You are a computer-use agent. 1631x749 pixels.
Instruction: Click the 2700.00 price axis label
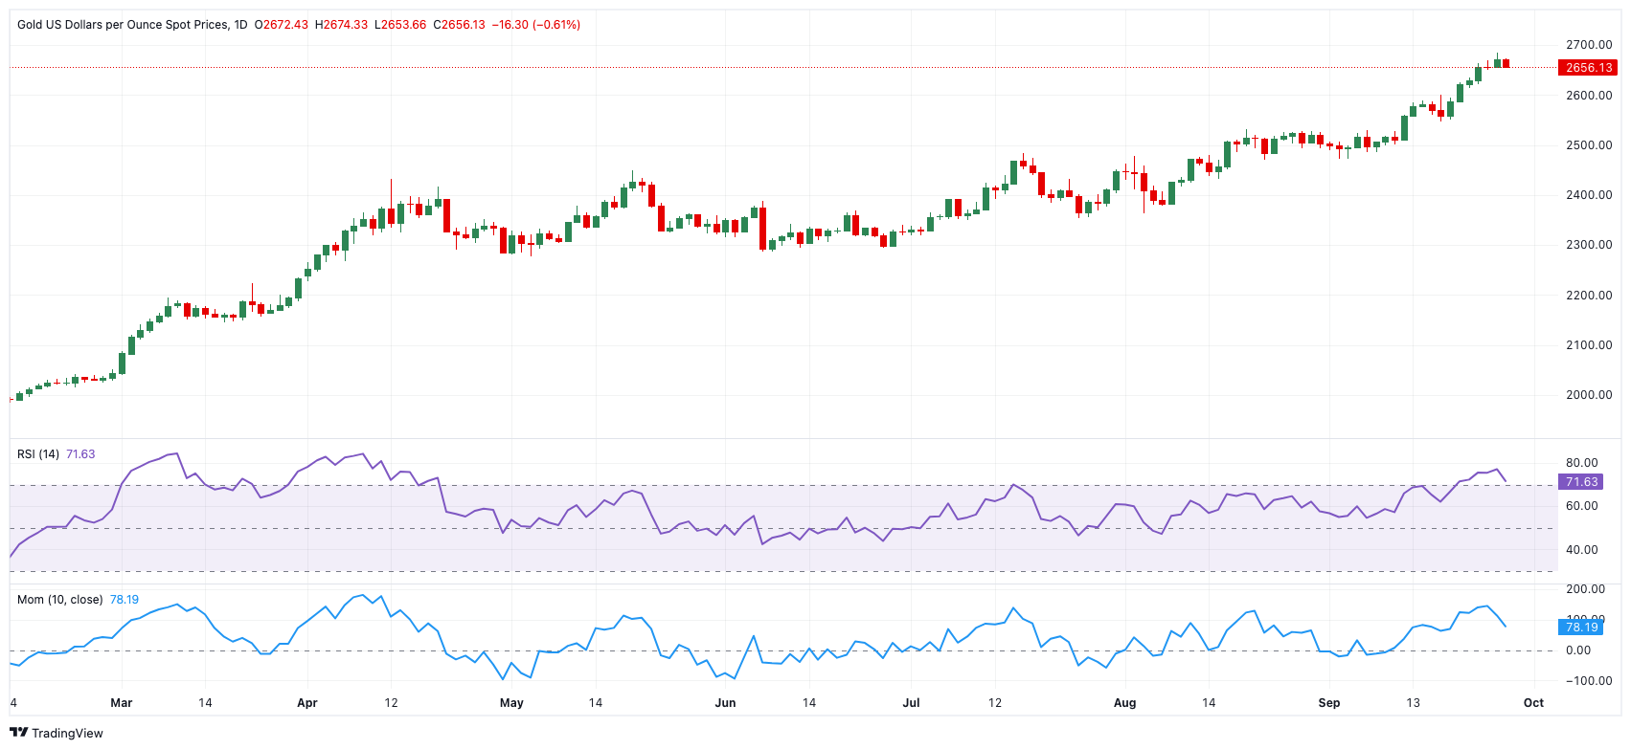coord(1589,45)
